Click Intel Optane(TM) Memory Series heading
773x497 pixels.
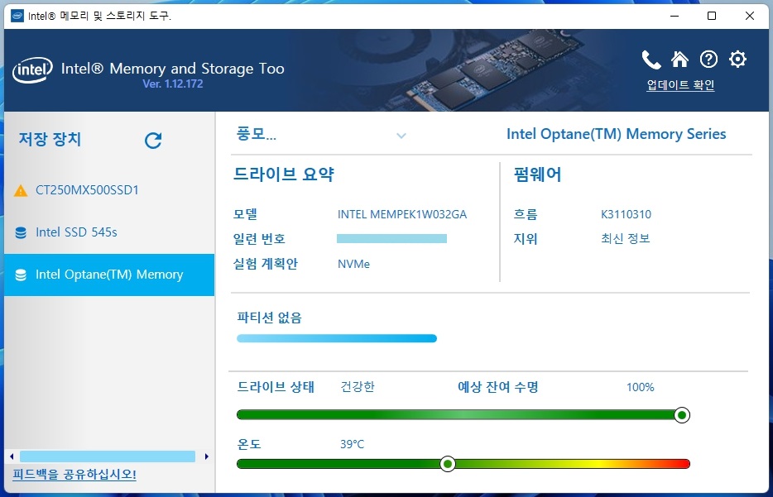click(x=617, y=134)
